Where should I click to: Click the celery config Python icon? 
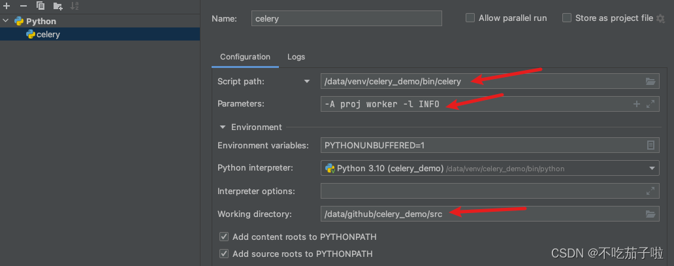click(x=31, y=34)
